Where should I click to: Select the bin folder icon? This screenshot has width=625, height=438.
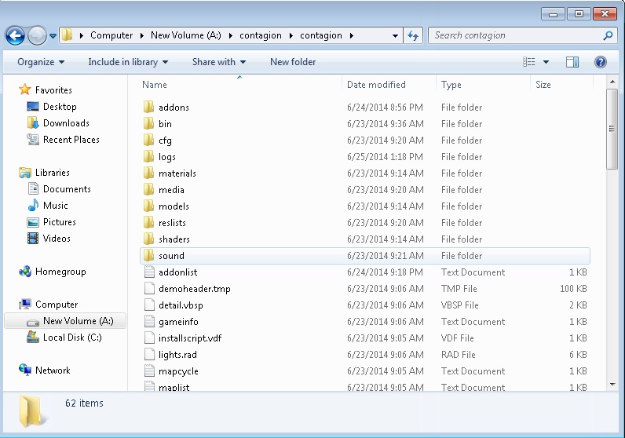point(148,123)
